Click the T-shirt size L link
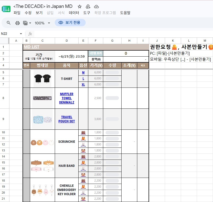Image resolution: width=213 pixels, height=202 pixels. tap(83, 79)
